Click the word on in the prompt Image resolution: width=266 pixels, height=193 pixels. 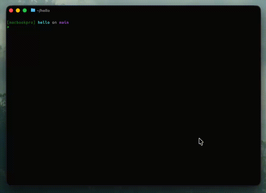click(54, 23)
